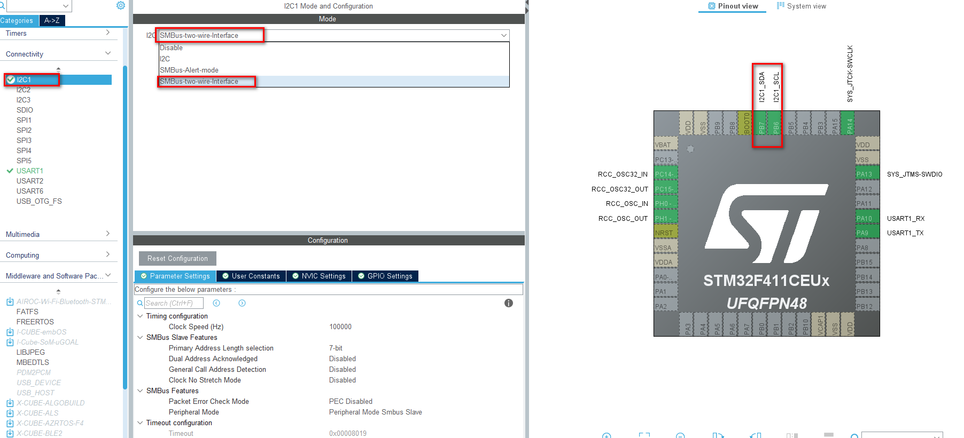Click Peripheral Mode Smbus Slave value

[375, 412]
